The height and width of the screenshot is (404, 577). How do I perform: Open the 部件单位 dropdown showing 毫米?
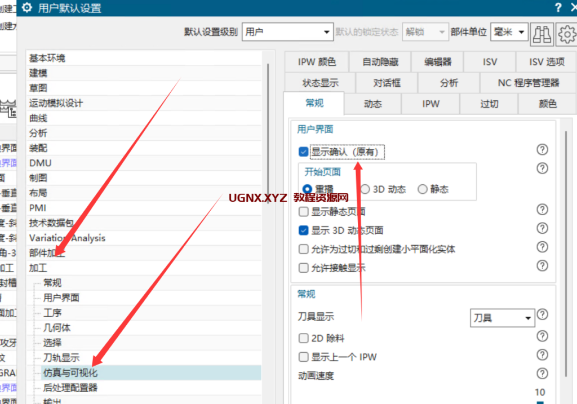pos(509,32)
